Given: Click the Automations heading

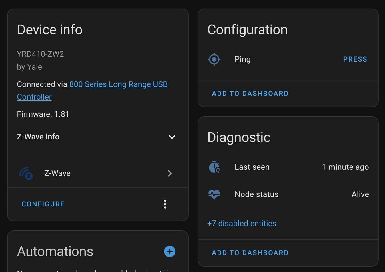Looking at the screenshot, I should tap(55, 251).
